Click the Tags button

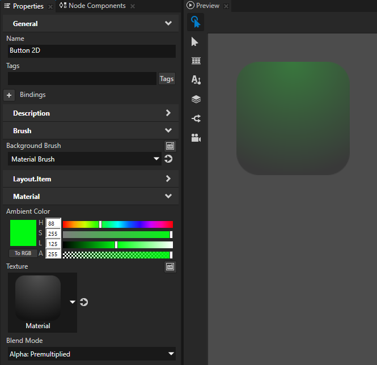[167, 79]
